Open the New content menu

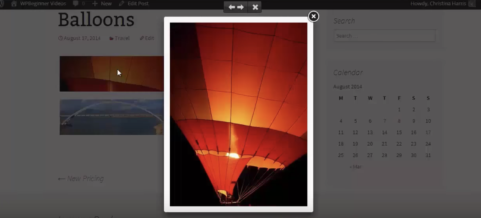[x=102, y=4]
